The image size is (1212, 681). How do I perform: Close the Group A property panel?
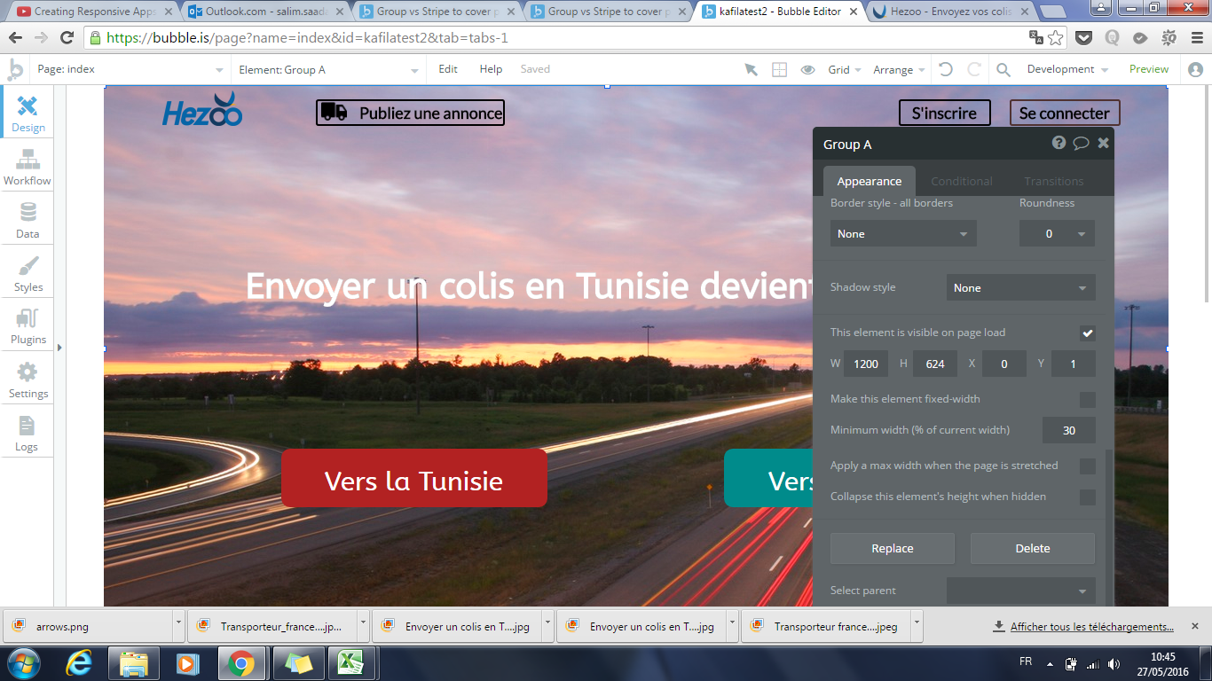pyautogui.click(x=1103, y=143)
